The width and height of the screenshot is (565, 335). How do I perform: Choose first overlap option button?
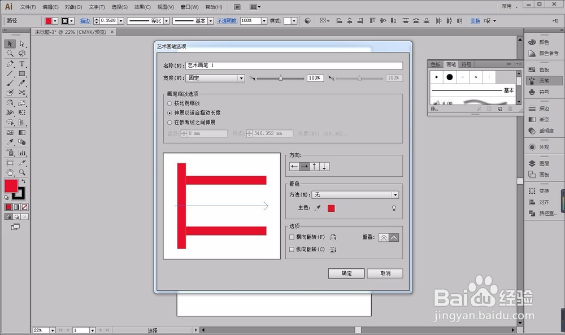click(x=384, y=238)
